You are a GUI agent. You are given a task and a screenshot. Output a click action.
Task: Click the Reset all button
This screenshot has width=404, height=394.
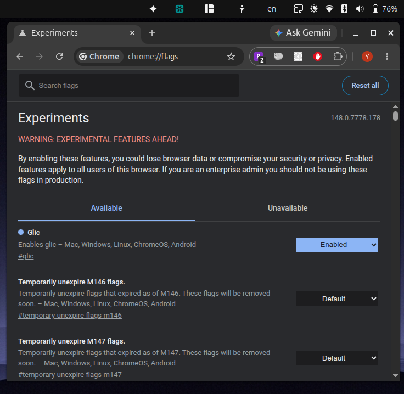pos(365,86)
